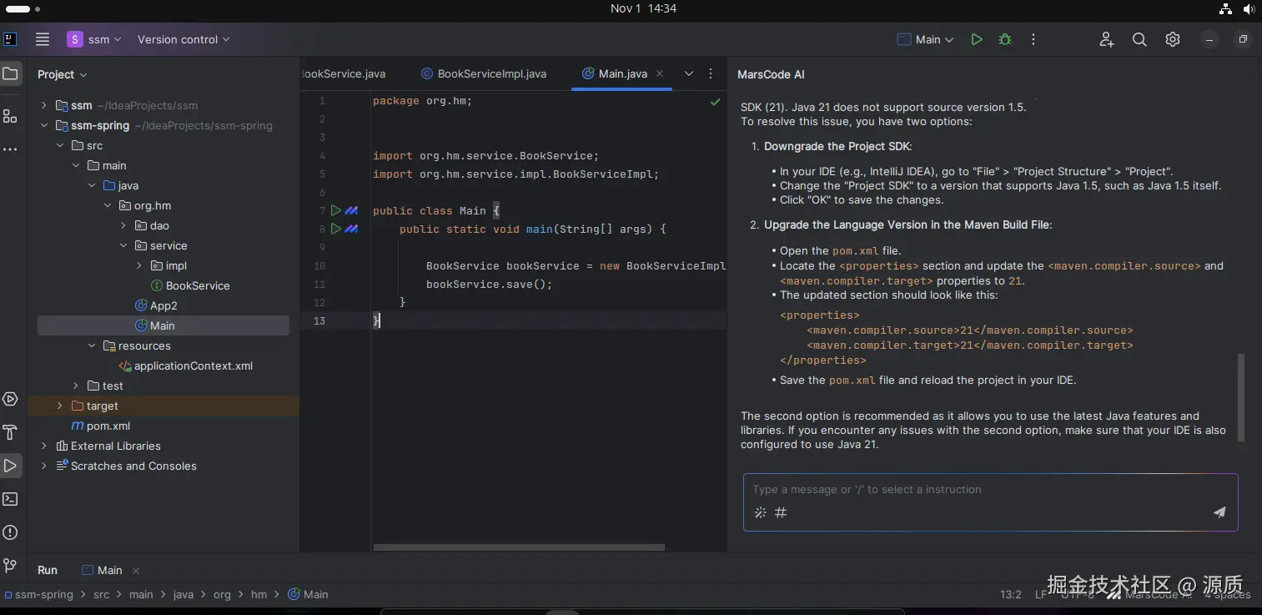Toggle the Project tool window folder icon
The image size is (1262, 615).
click(x=10, y=74)
